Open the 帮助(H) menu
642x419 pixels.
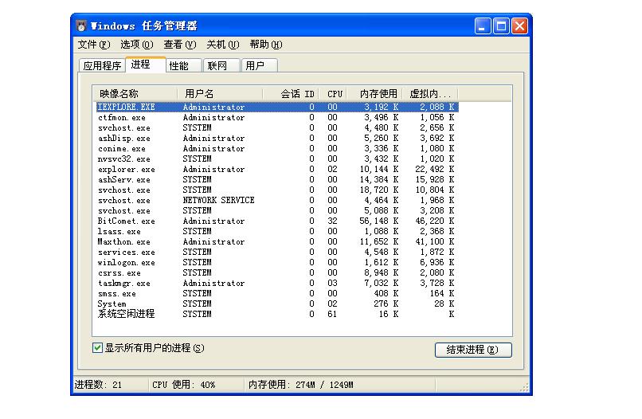pyautogui.click(x=266, y=45)
